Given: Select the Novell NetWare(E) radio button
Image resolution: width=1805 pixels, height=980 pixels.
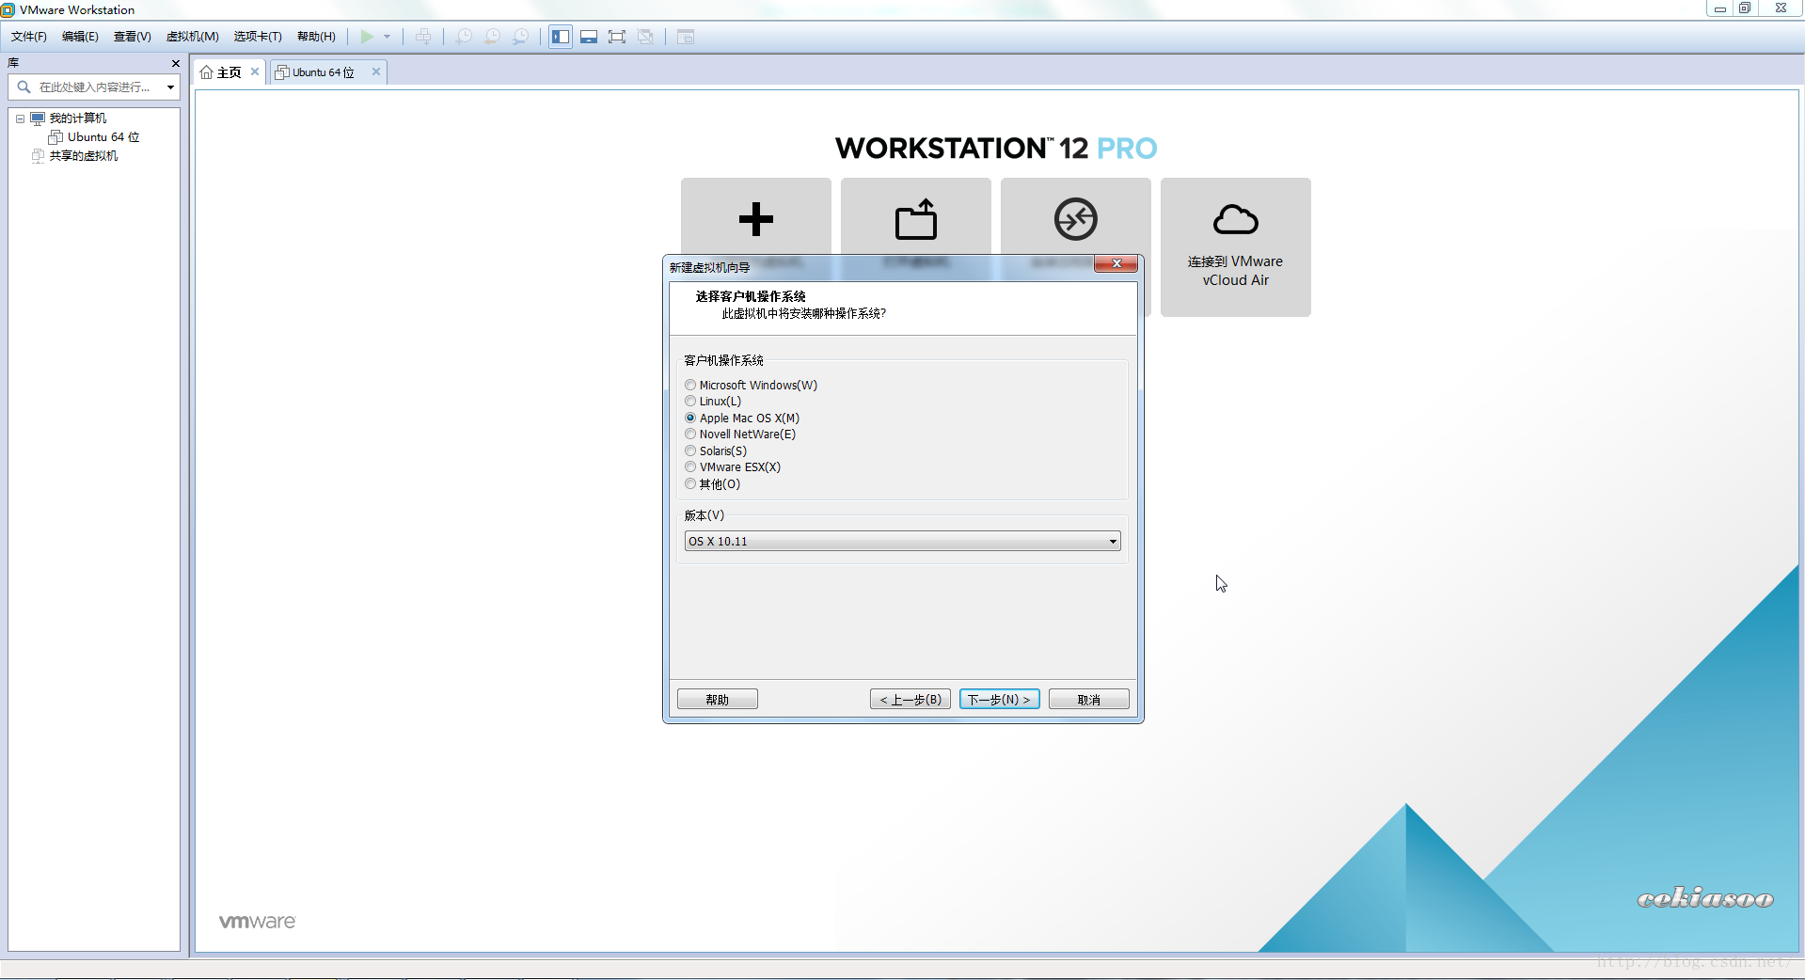Looking at the screenshot, I should pos(690,435).
